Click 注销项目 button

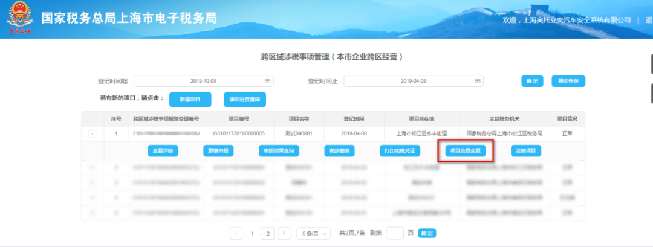coord(526,151)
